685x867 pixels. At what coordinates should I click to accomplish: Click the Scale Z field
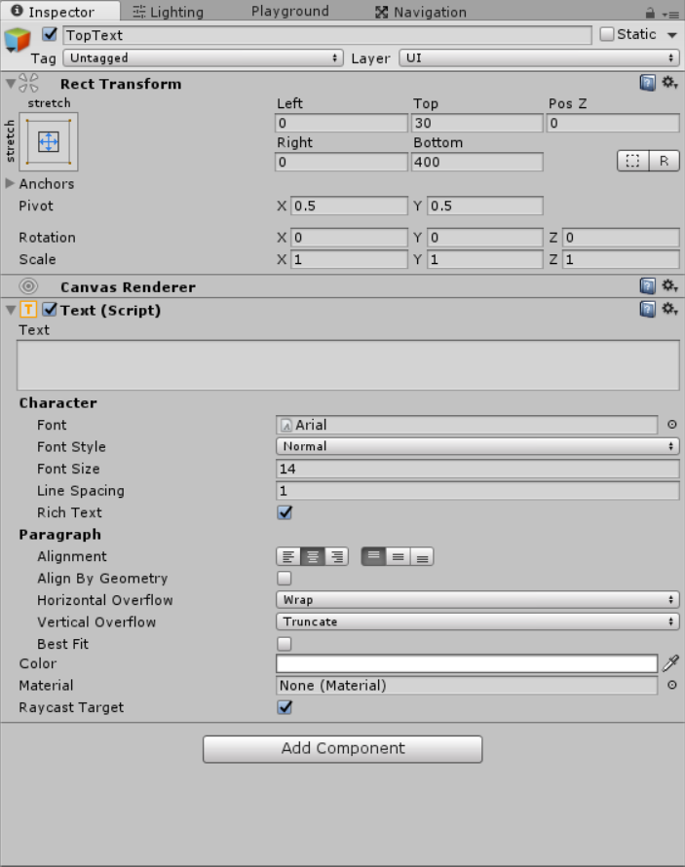click(622, 259)
